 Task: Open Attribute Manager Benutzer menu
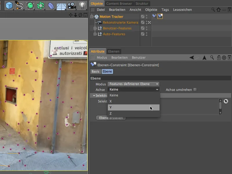pos(139,57)
